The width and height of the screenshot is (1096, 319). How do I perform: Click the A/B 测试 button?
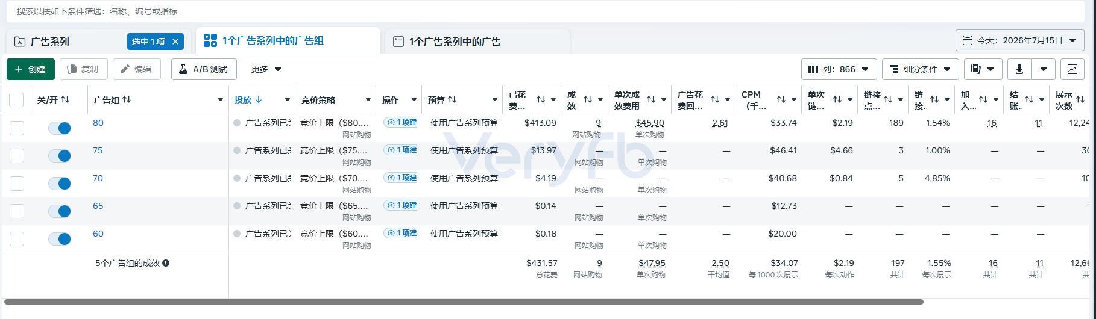204,69
